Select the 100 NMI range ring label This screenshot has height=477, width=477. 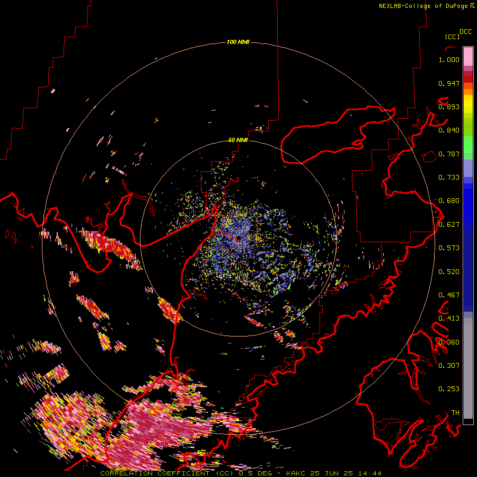[238, 42]
